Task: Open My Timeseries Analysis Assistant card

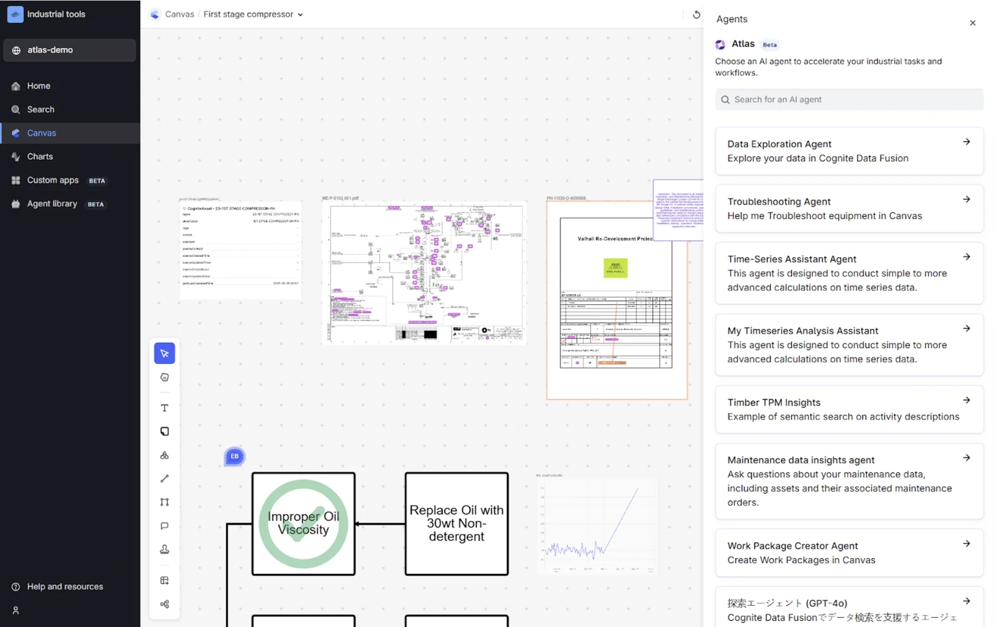Action: coord(849,345)
